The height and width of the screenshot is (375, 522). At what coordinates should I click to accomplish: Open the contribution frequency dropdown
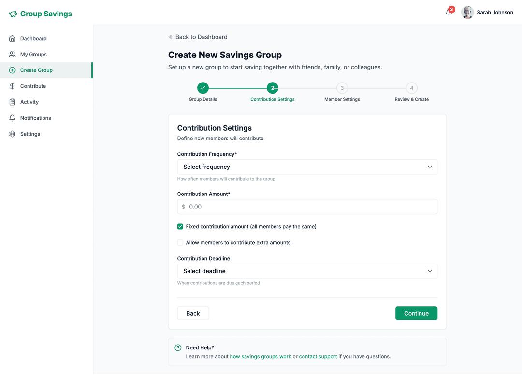click(307, 167)
